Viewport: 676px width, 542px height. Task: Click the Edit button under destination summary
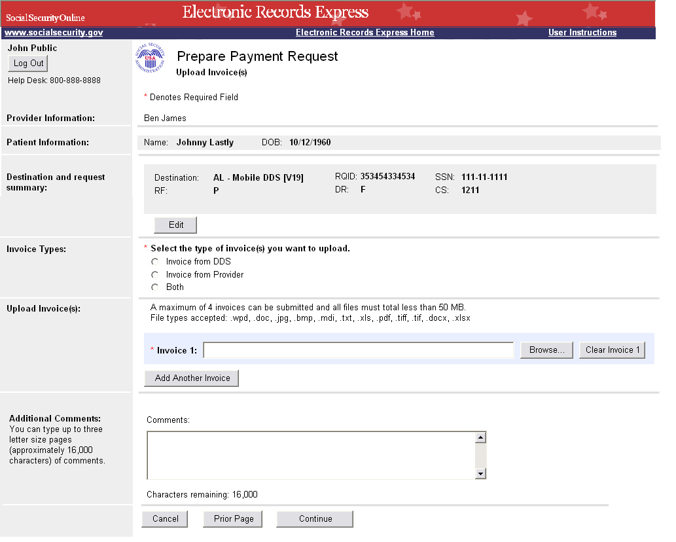175,225
